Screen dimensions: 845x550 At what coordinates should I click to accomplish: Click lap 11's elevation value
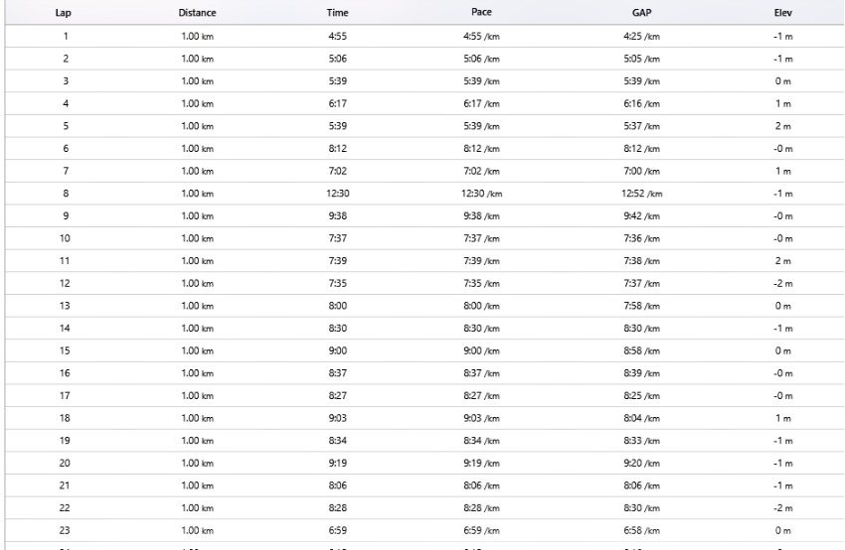pyautogui.click(x=783, y=261)
